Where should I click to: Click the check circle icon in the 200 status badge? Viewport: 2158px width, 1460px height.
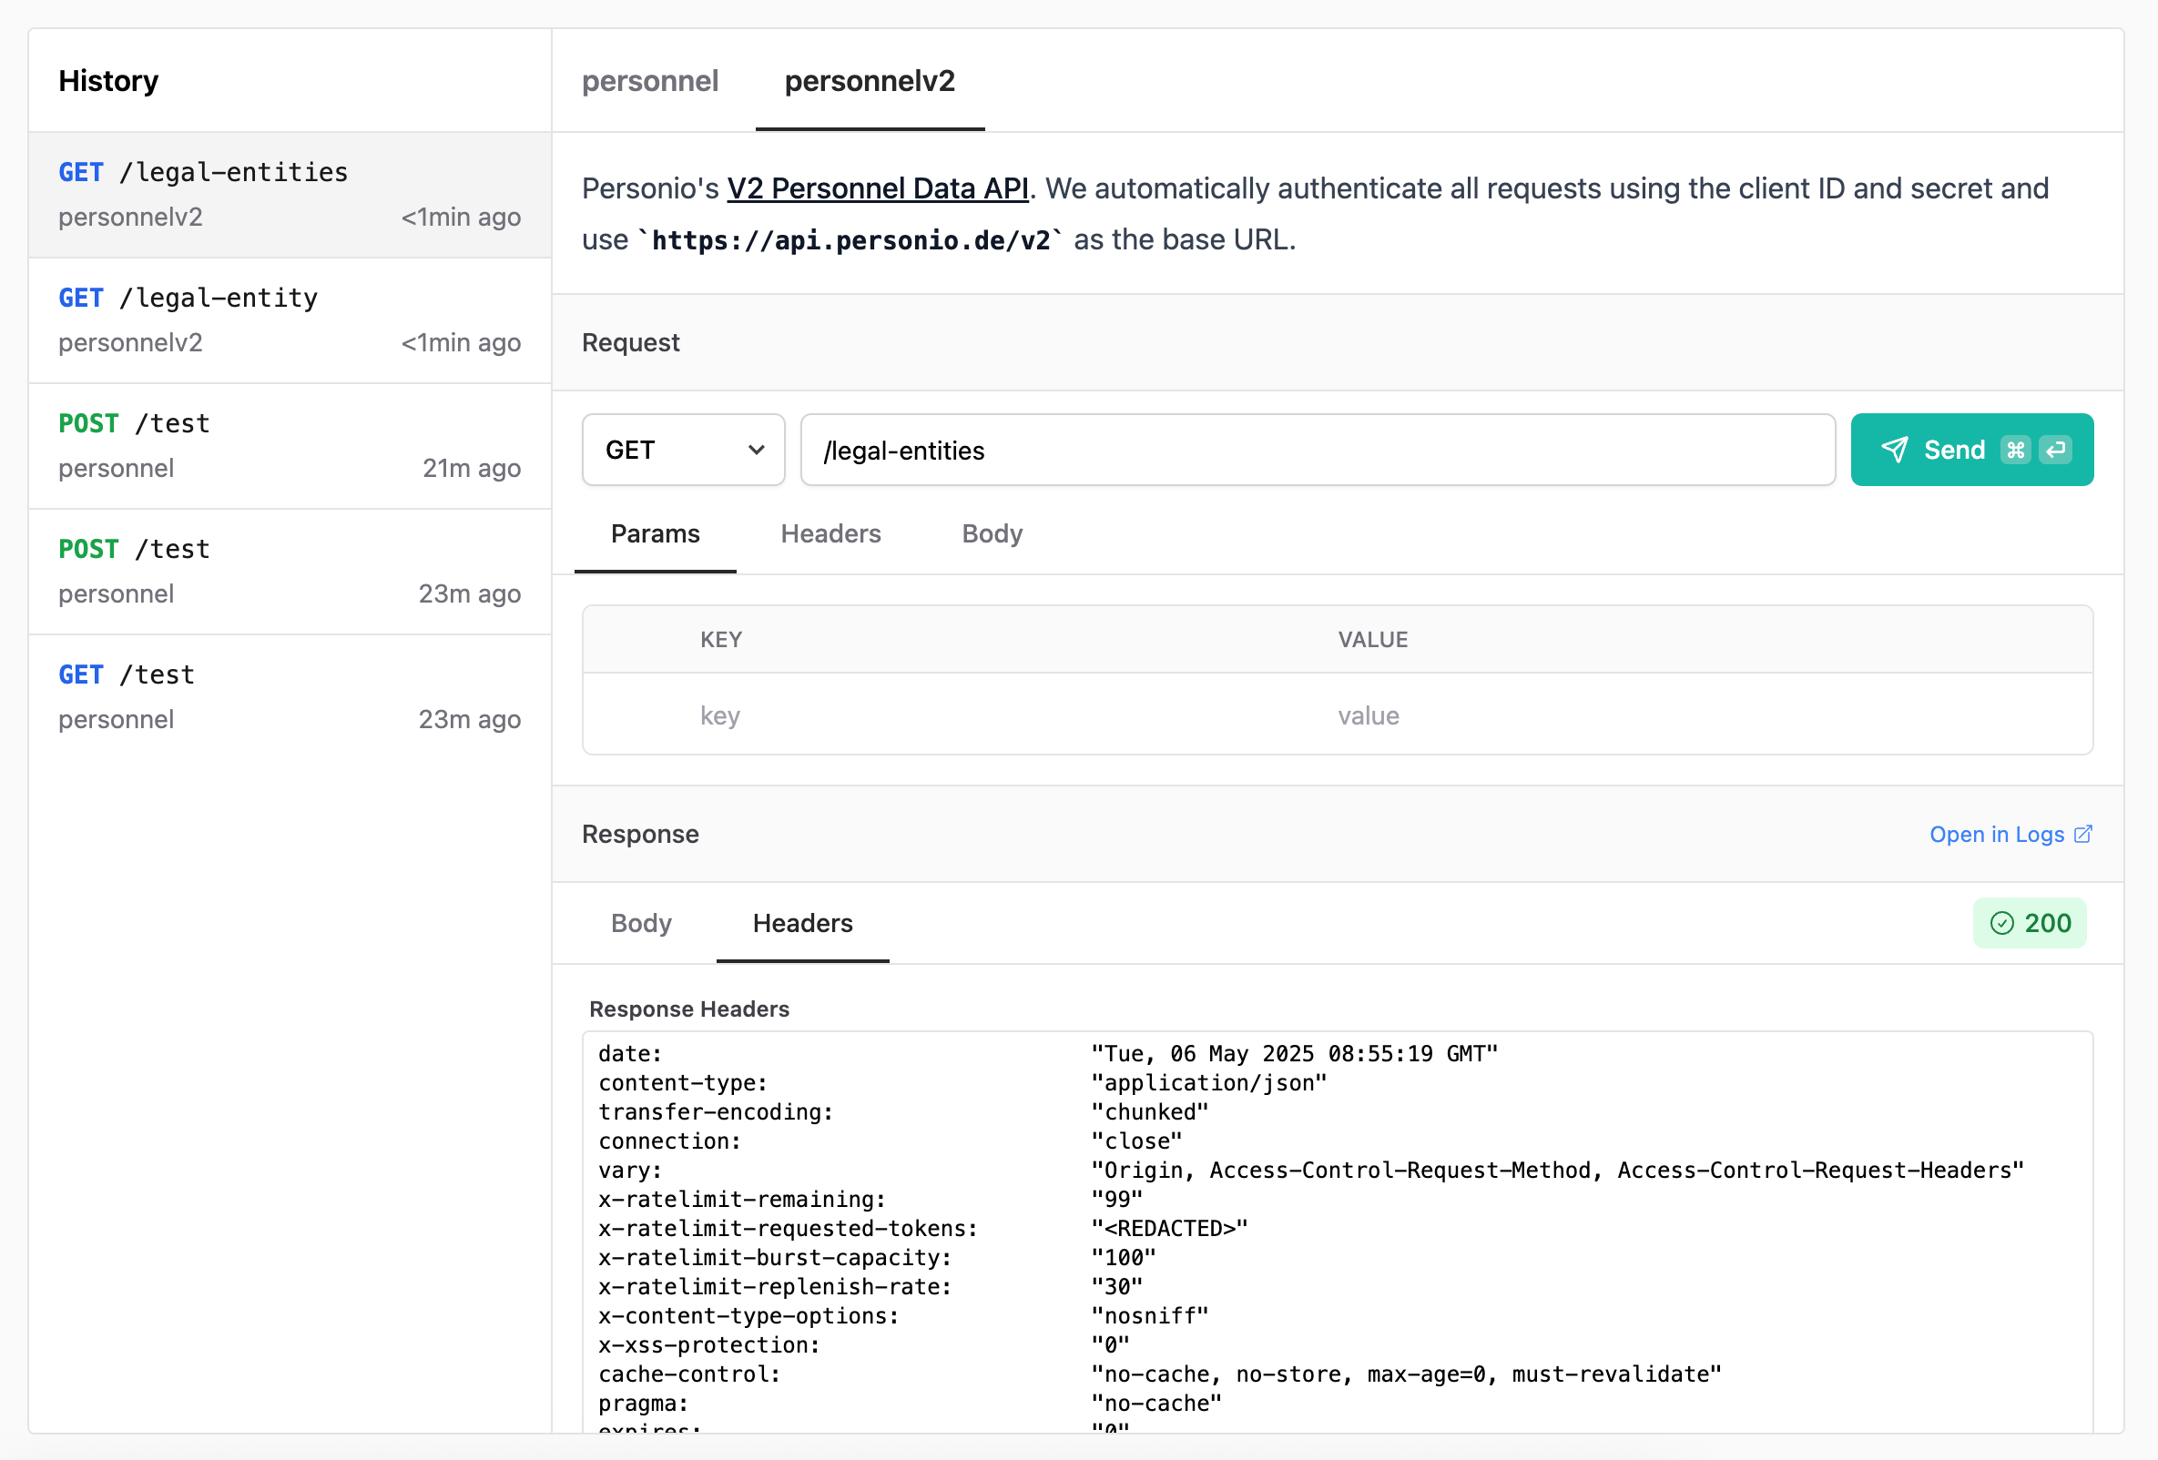[x=2002, y=923]
